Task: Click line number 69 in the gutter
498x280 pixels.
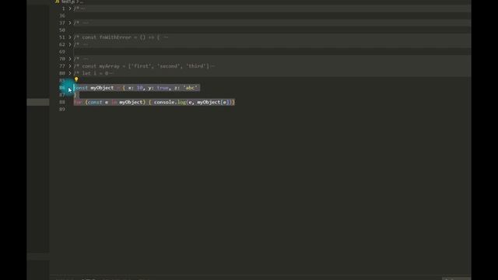Action: (x=62, y=51)
